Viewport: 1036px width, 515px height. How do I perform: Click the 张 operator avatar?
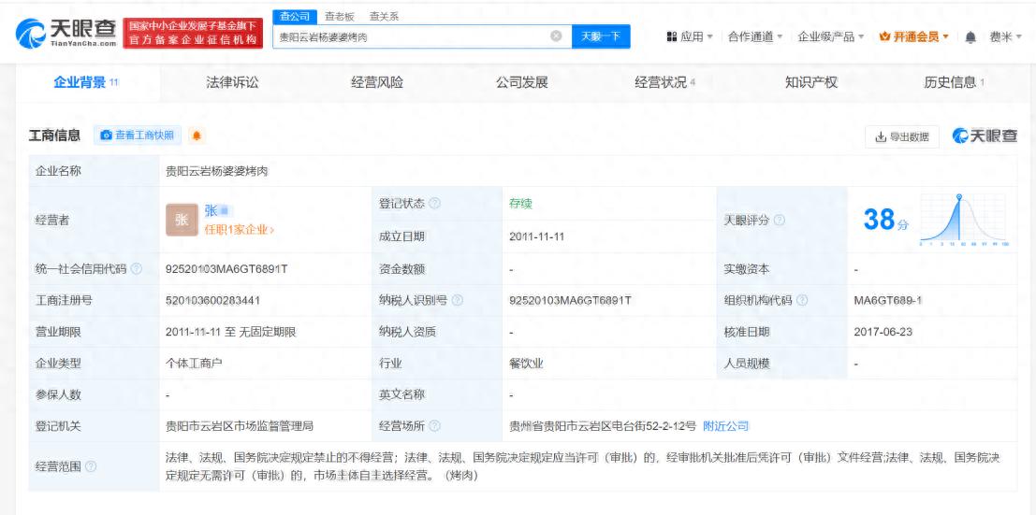click(x=182, y=220)
